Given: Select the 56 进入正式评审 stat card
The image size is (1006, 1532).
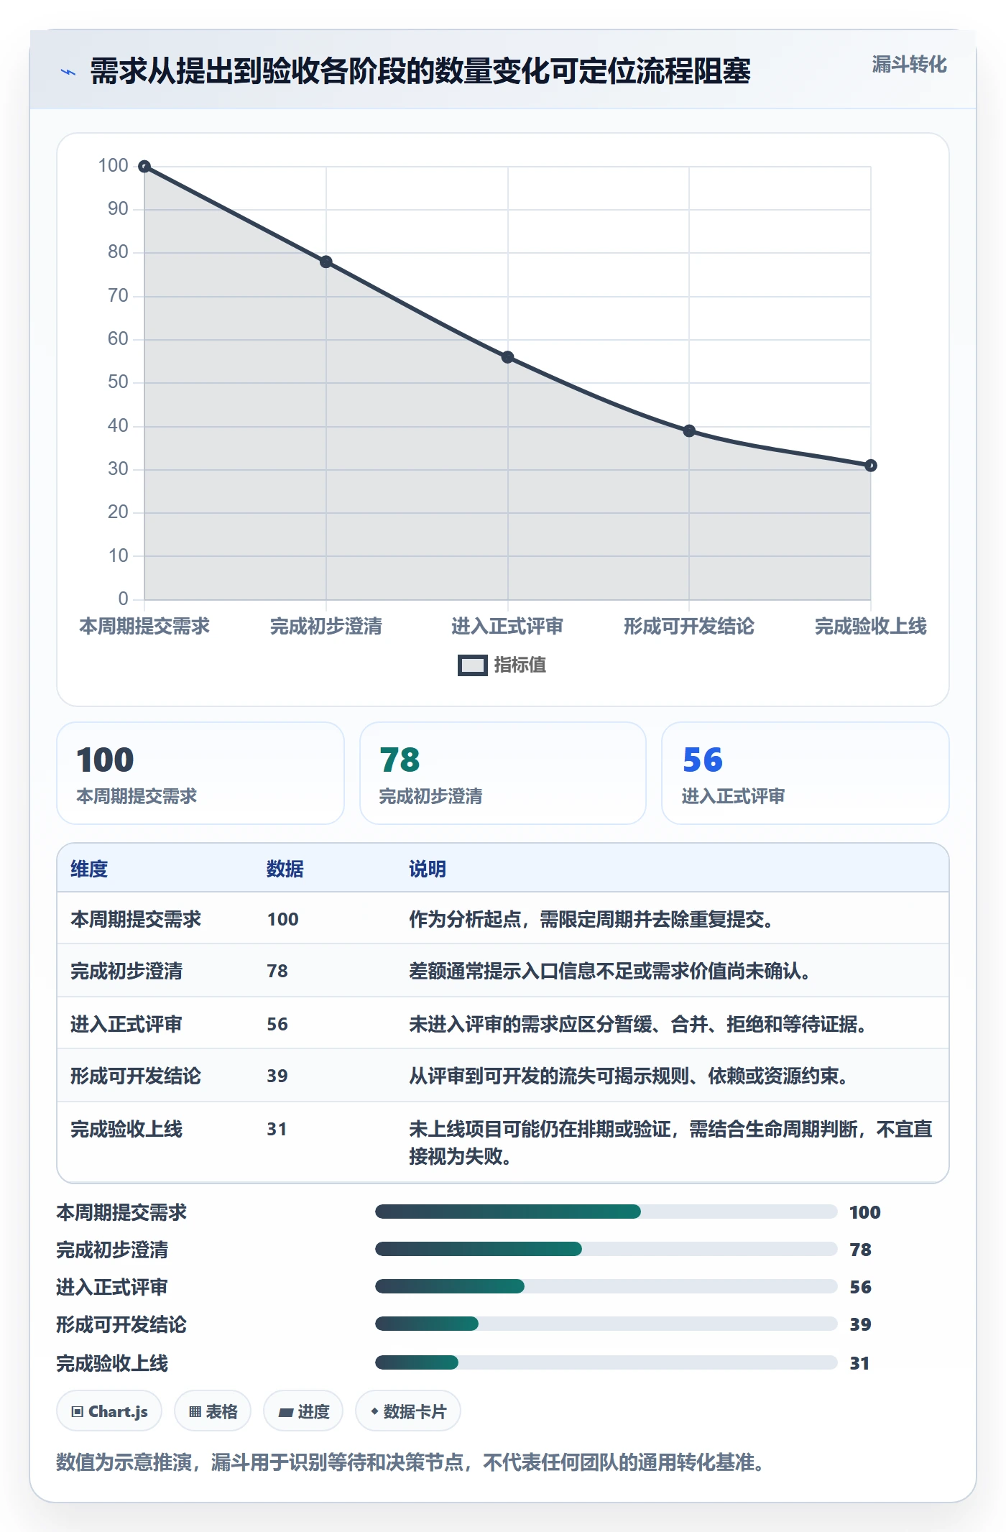Looking at the screenshot, I should click(x=806, y=773).
